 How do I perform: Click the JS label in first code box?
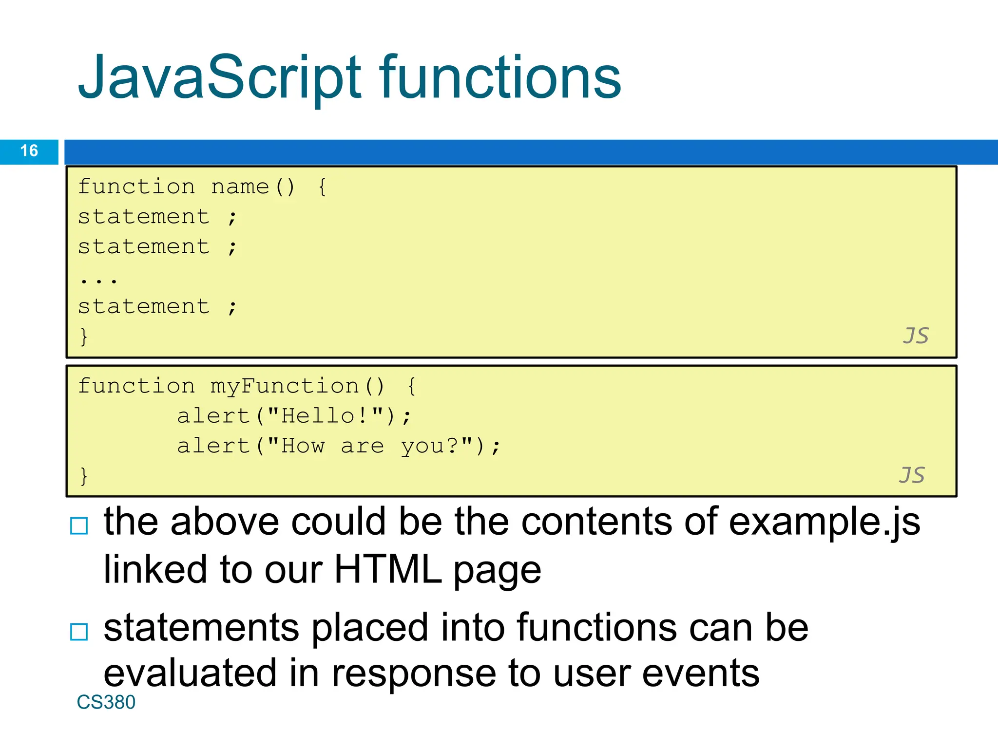coord(916,336)
